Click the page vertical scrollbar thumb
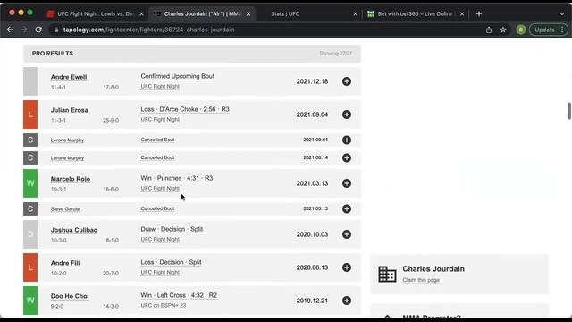The image size is (572, 322). pyautogui.click(x=569, y=111)
